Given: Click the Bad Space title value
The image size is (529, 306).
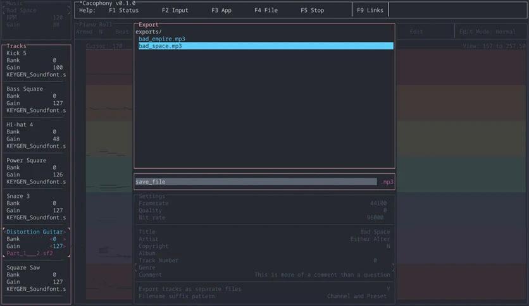Looking at the screenshot, I should (375, 232).
